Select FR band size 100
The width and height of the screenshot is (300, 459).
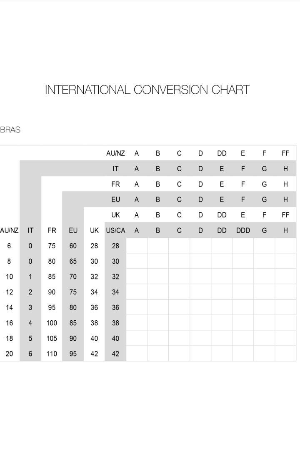(x=52, y=323)
